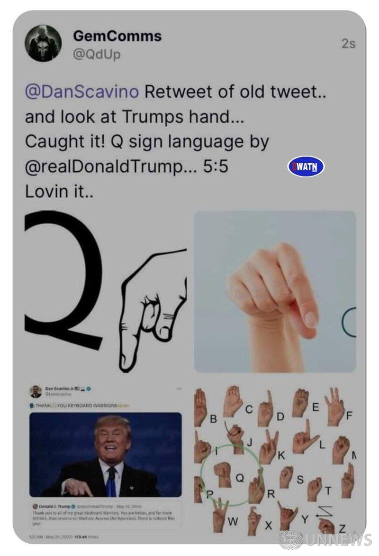Click the Trump debate photo

[x=106, y=454]
